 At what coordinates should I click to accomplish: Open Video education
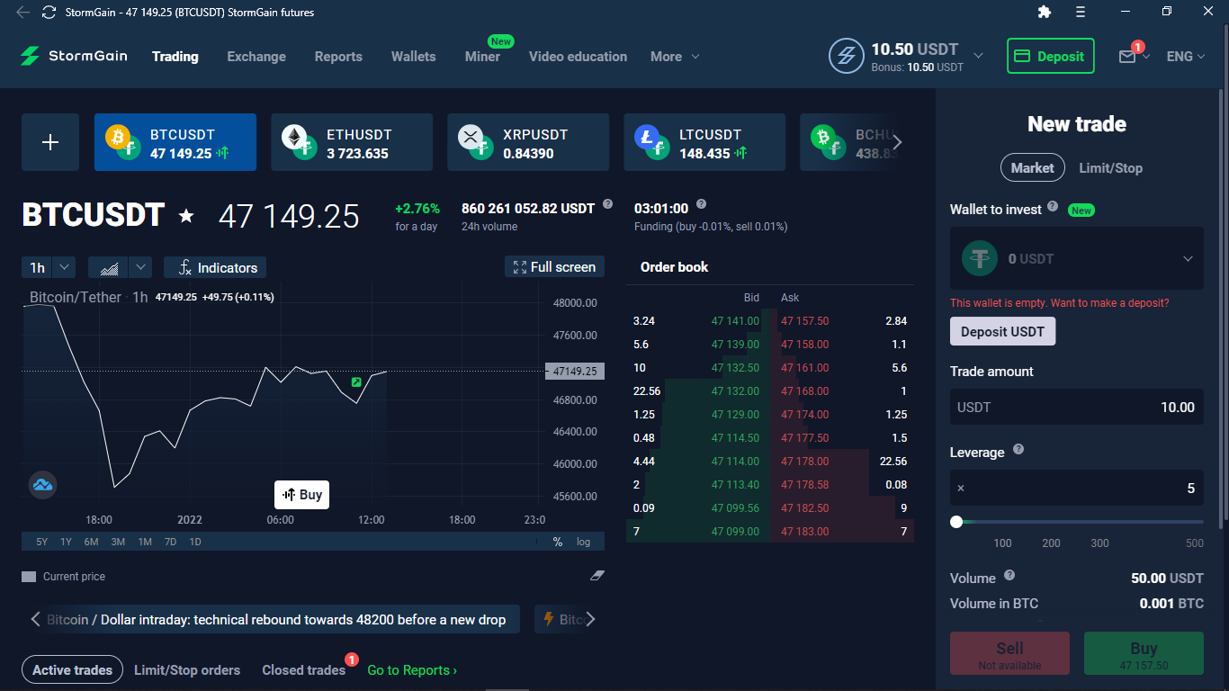tap(578, 56)
